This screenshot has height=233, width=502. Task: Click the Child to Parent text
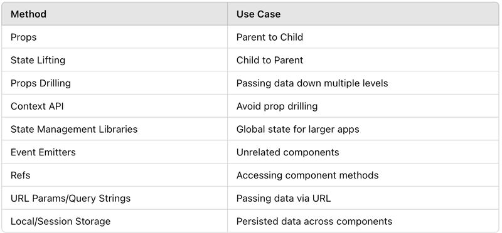pos(270,60)
